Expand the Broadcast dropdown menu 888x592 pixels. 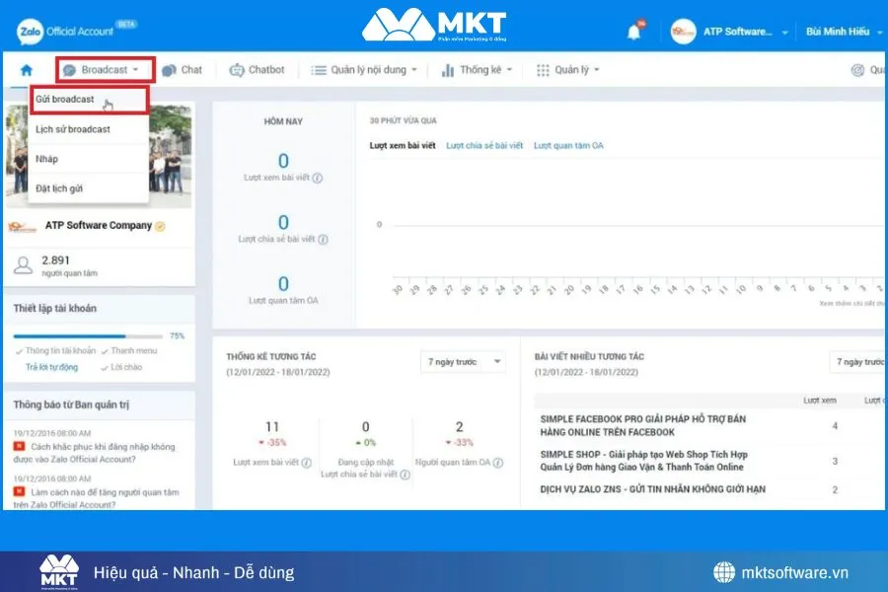[106, 70]
